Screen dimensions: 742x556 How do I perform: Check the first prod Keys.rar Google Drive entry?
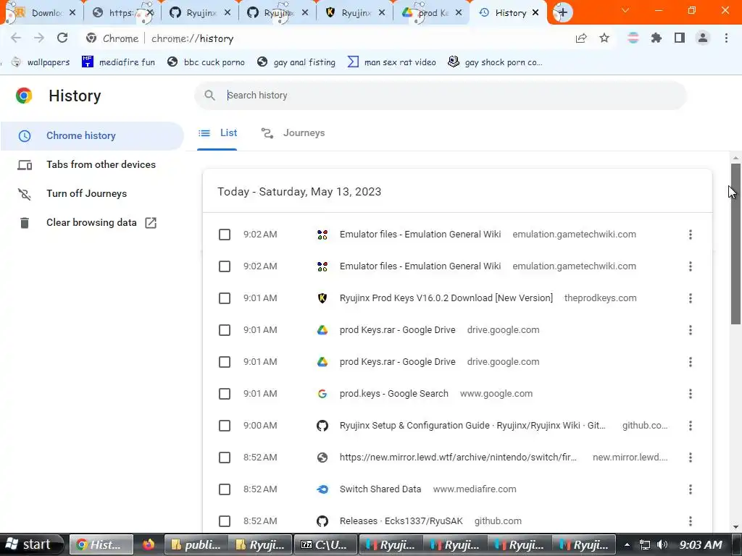pos(225,330)
